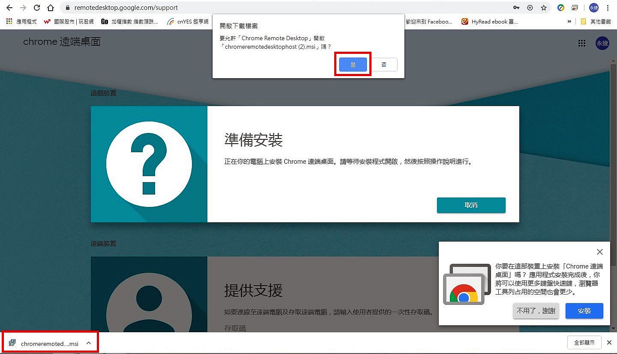
Task: Open the Chrome profile avatar 永捷 in toolbar
Action: coord(593,8)
